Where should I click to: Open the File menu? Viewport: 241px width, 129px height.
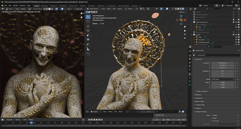tap(6, 6)
